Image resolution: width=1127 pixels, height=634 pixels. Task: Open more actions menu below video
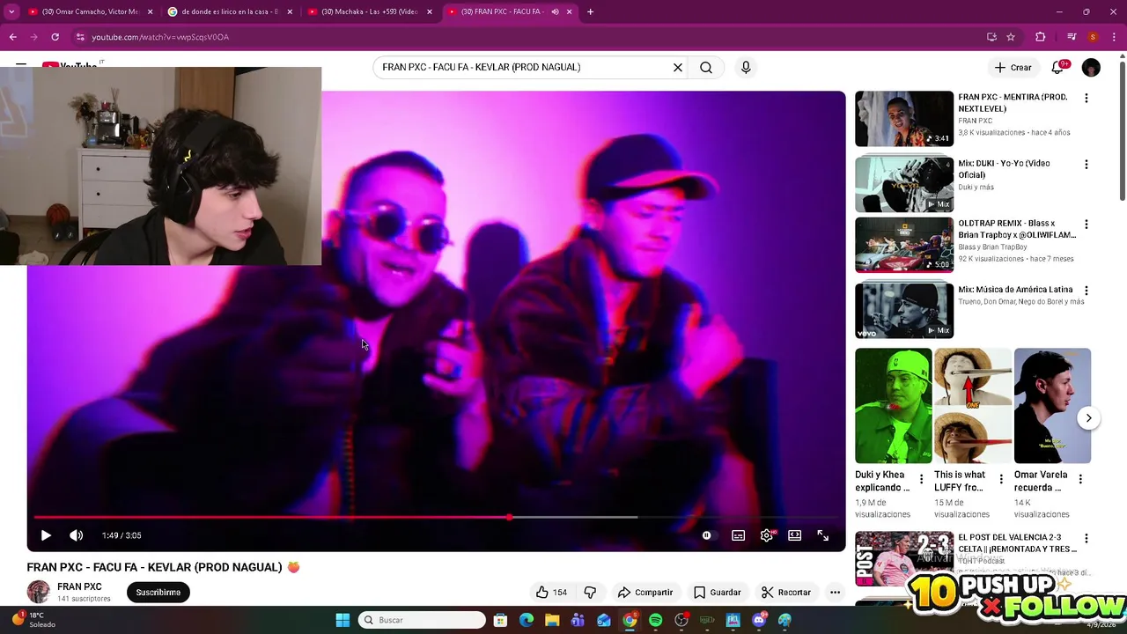(x=835, y=593)
